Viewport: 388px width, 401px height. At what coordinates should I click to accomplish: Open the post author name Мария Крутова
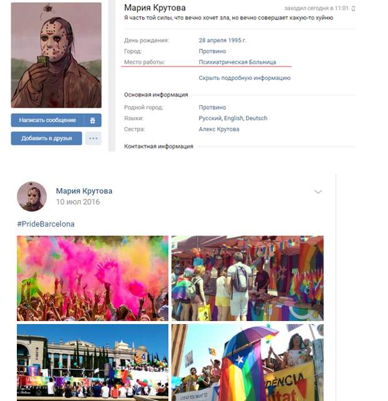tap(84, 191)
